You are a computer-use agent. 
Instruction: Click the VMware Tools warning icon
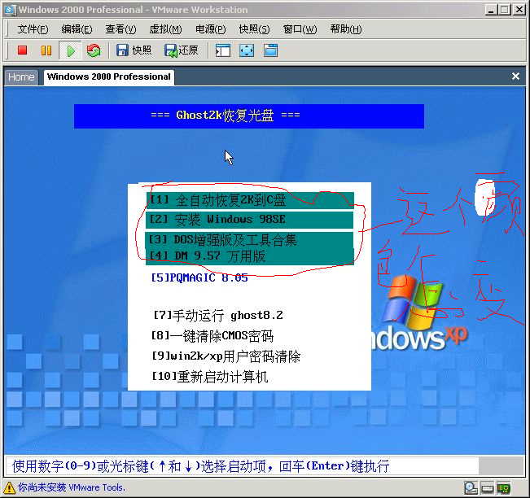tap(9, 487)
